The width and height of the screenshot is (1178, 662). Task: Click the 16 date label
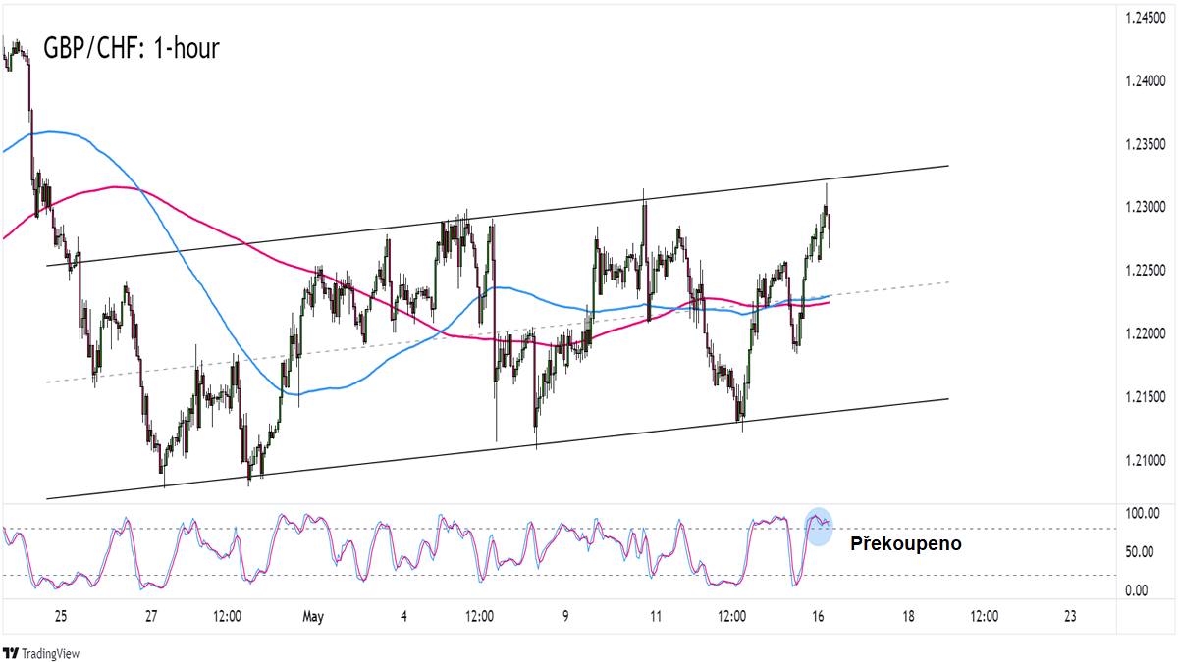[x=818, y=617]
